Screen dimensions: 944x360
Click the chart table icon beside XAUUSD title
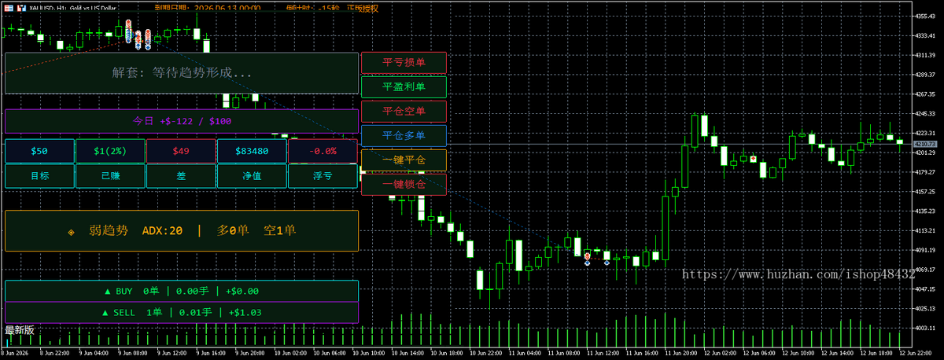pos(8,8)
